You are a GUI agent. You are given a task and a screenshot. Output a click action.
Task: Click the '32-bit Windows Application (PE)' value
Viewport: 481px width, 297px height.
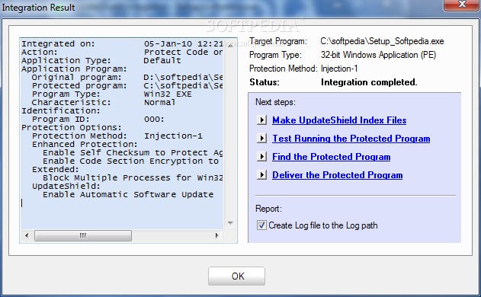379,55
